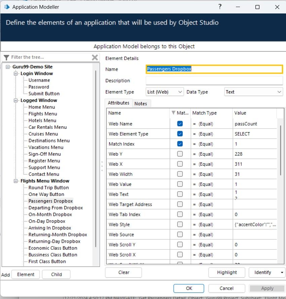This screenshot has width=286, height=299.
Task: Collapse the Login Window tree node
Action: pyautogui.click(x=16, y=73)
